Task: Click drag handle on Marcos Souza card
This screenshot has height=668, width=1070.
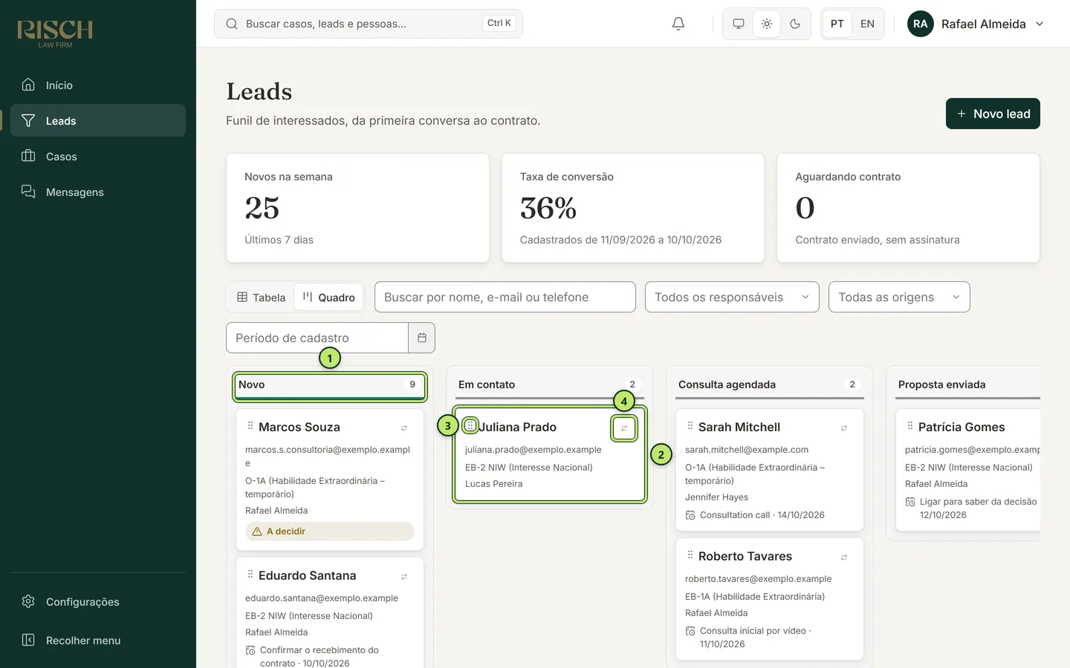Action: point(250,426)
